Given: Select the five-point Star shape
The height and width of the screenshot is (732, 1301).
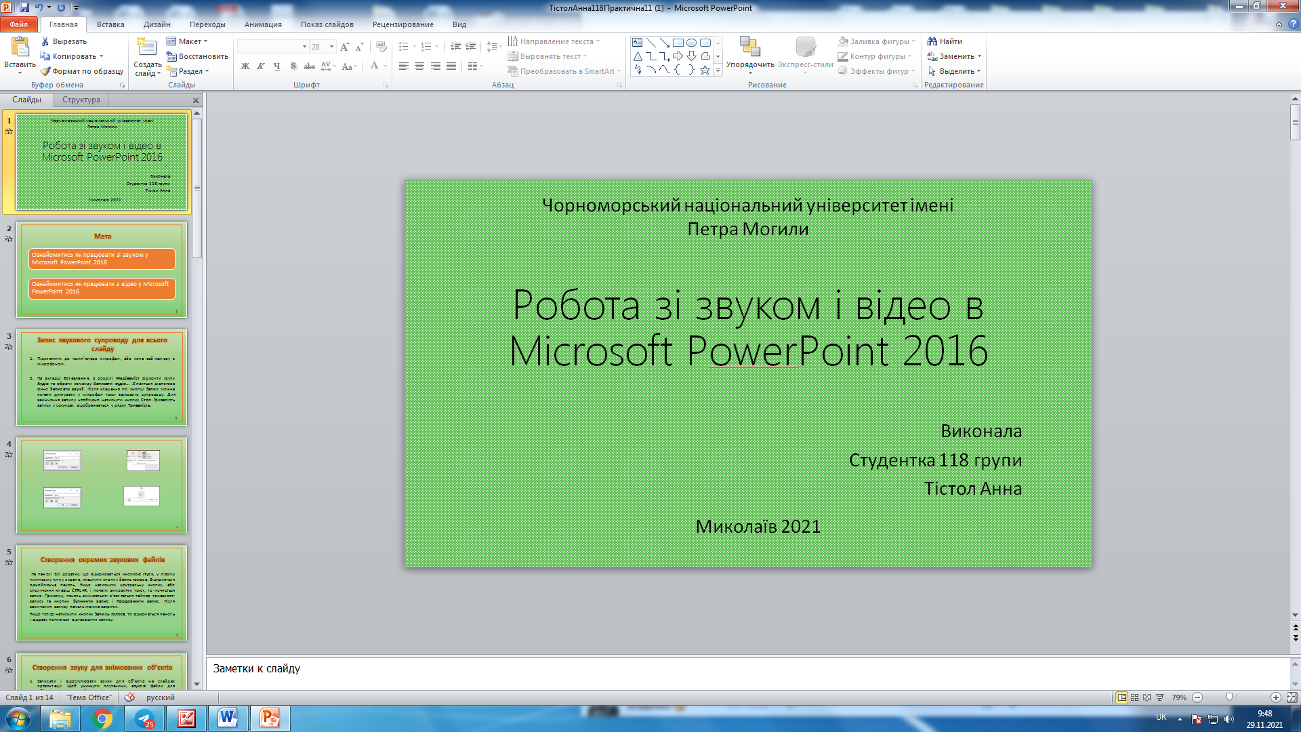Looking at the screenshot, I should point(705,70).
